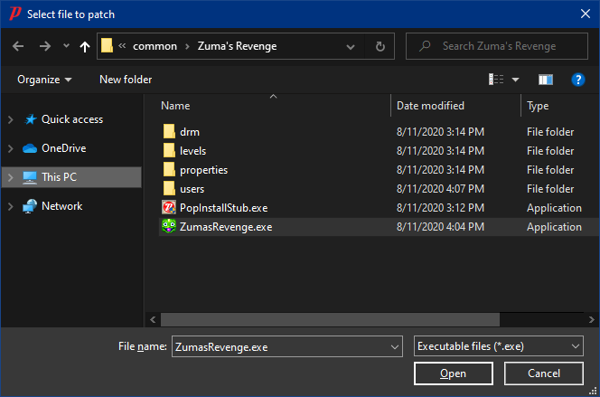Select the ZumasRevenge.exe frog icon
This screenshot has height=397, width=600.
click(x=169, y=226)
